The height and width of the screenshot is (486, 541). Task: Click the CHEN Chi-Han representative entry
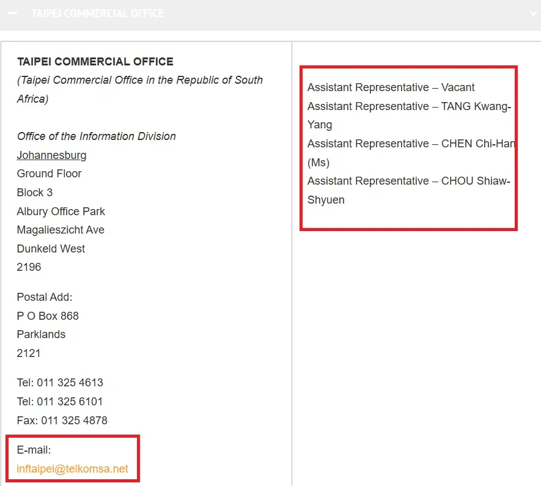tap(411, 153)
